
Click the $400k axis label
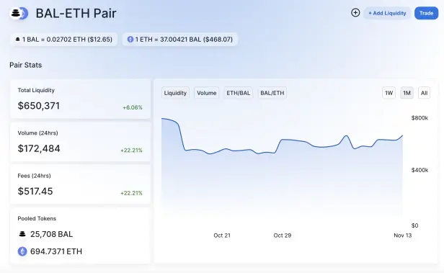[x=419, y=170]
